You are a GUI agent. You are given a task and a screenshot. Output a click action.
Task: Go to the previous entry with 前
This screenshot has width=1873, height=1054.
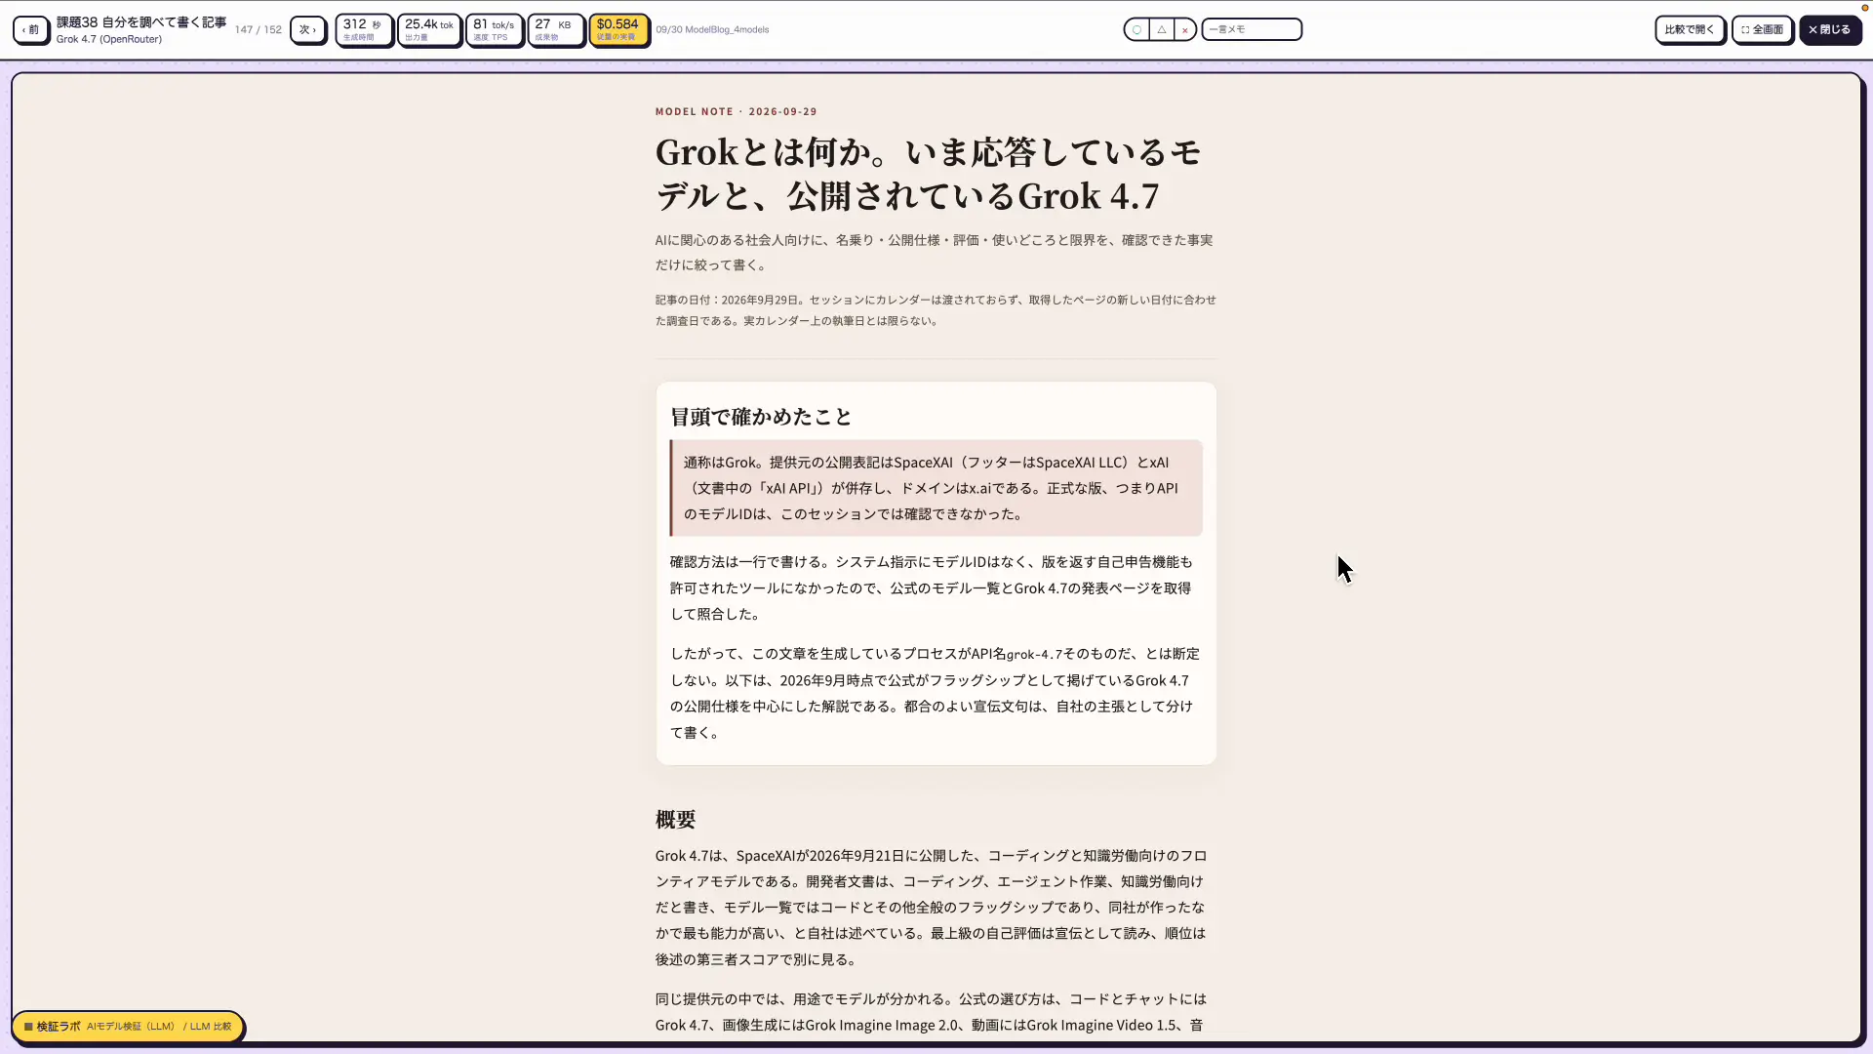coord(31,29)
